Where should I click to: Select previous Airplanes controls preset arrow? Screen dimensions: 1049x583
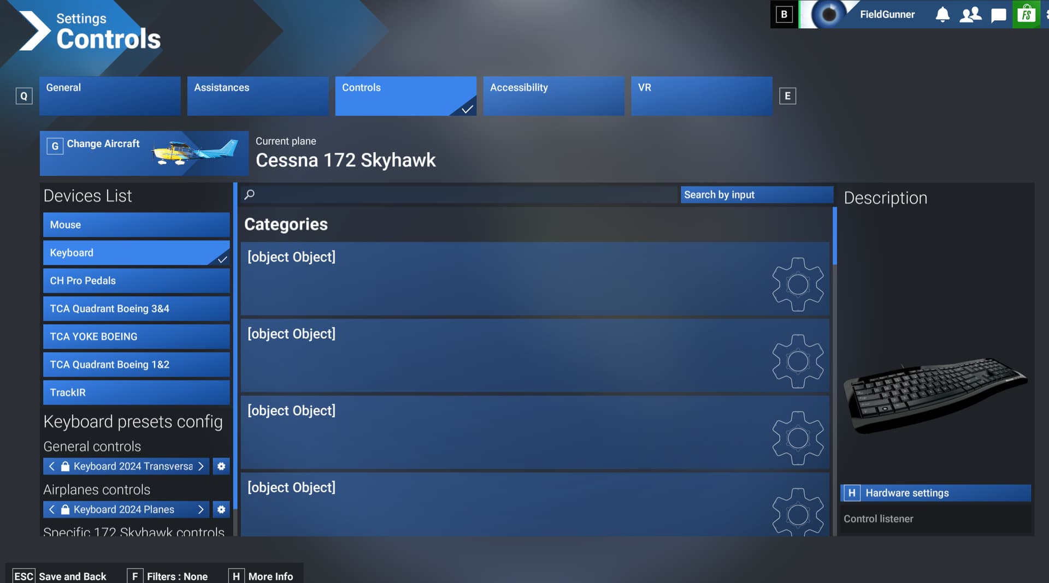pyautogui.click(x=51, y=509)
